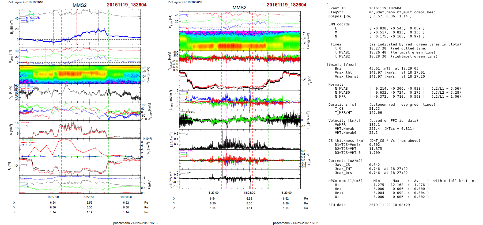Click the left plot's MMS2 title
This screenshot has height=225, width=483.
pos(80,5)
